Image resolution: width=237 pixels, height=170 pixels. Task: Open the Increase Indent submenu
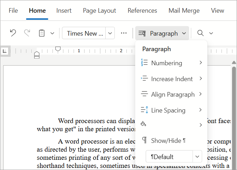click(171, 79)
